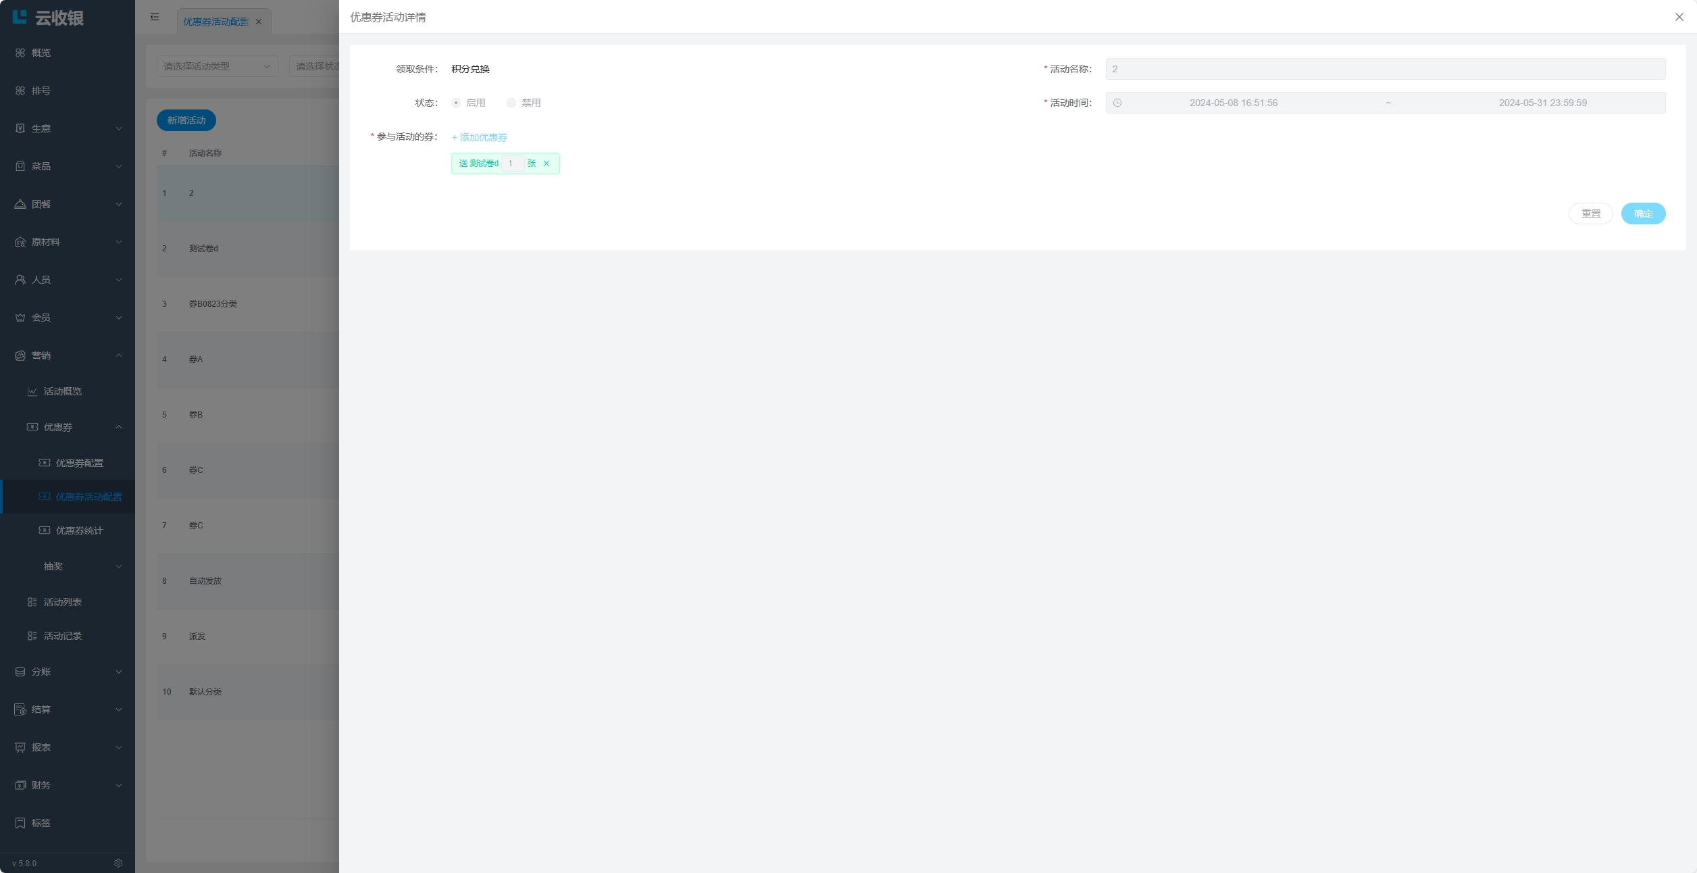The width and height of the screenshot is (1697, 873).
Task: Select the 启用 status radio button
Action: tap(456, 103)
